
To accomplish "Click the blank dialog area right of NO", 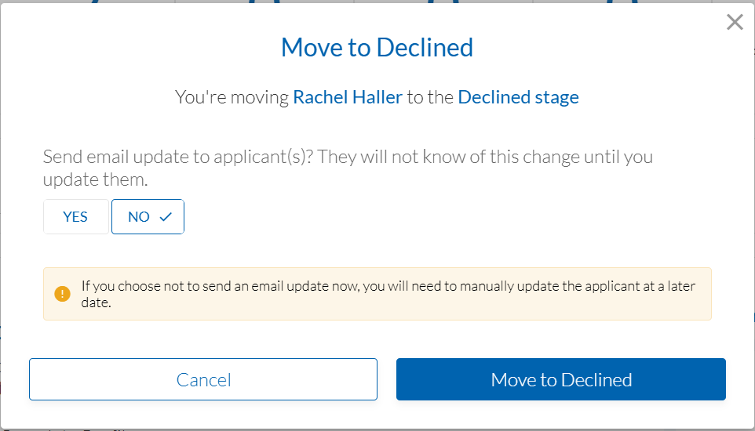I will click(432, 217).
